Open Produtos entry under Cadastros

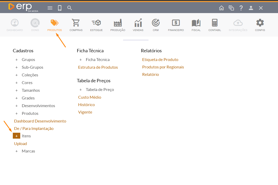pyautogui.click(x=30, y=113)
